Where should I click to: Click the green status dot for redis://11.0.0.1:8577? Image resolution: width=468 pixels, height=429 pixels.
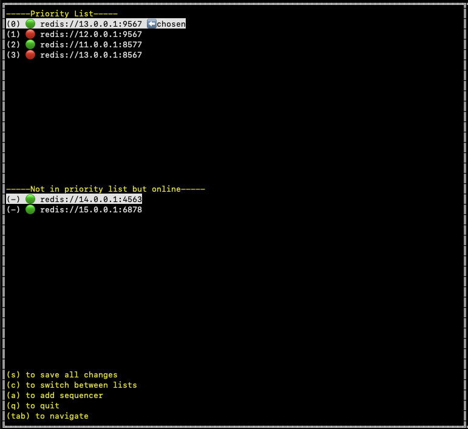click(x=30, y=44)
